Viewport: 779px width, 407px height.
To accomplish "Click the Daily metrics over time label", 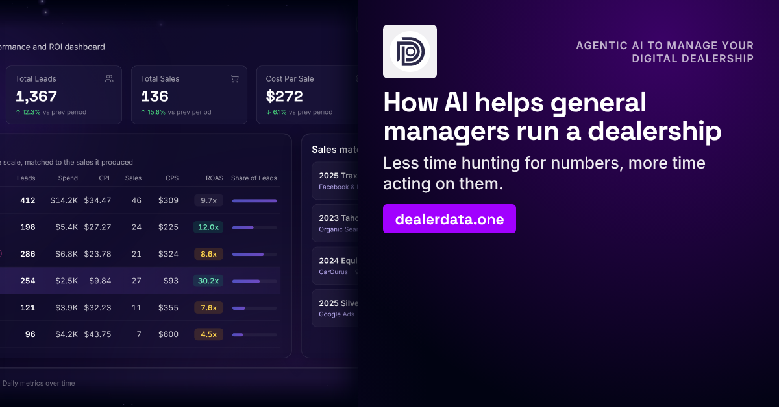I will pyautogui.click(x=38, y=383).
